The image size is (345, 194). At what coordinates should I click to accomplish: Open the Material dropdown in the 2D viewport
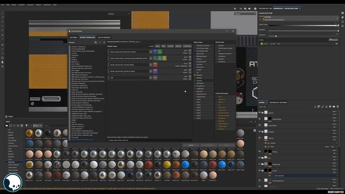click(x=245, y=14)
